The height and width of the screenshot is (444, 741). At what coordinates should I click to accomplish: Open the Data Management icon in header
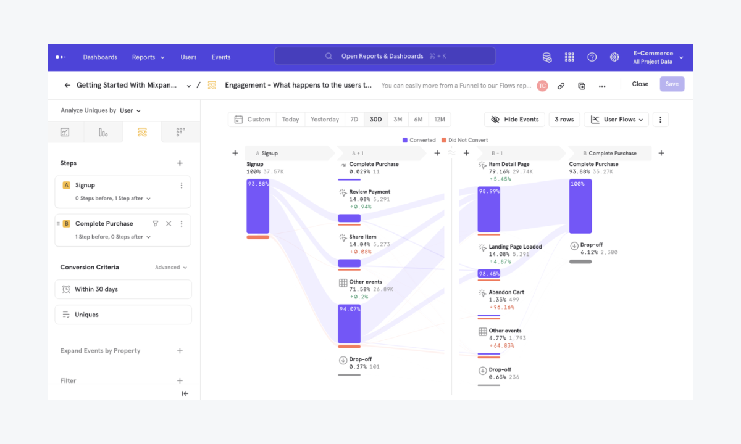(546, 57)
